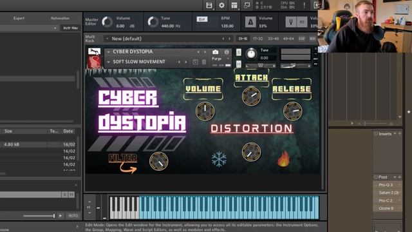Click Instr Nav button

(70, 28)
